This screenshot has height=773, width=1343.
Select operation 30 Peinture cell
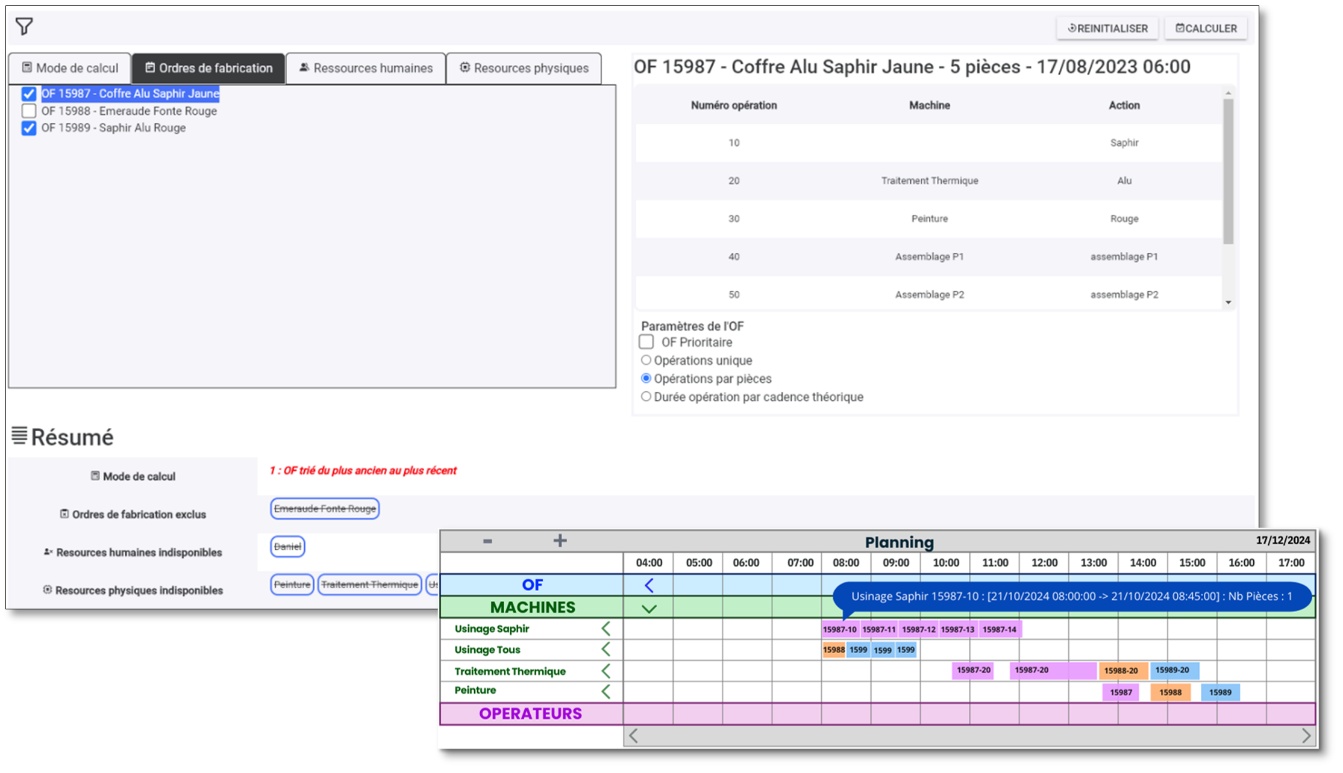929,219
